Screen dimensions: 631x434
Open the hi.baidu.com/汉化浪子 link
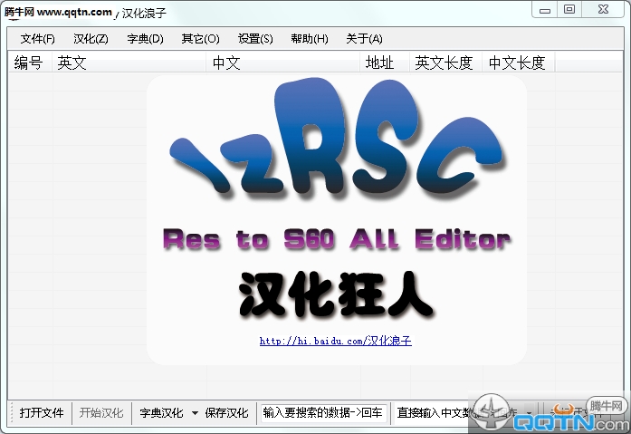click(x=335, y=341)
